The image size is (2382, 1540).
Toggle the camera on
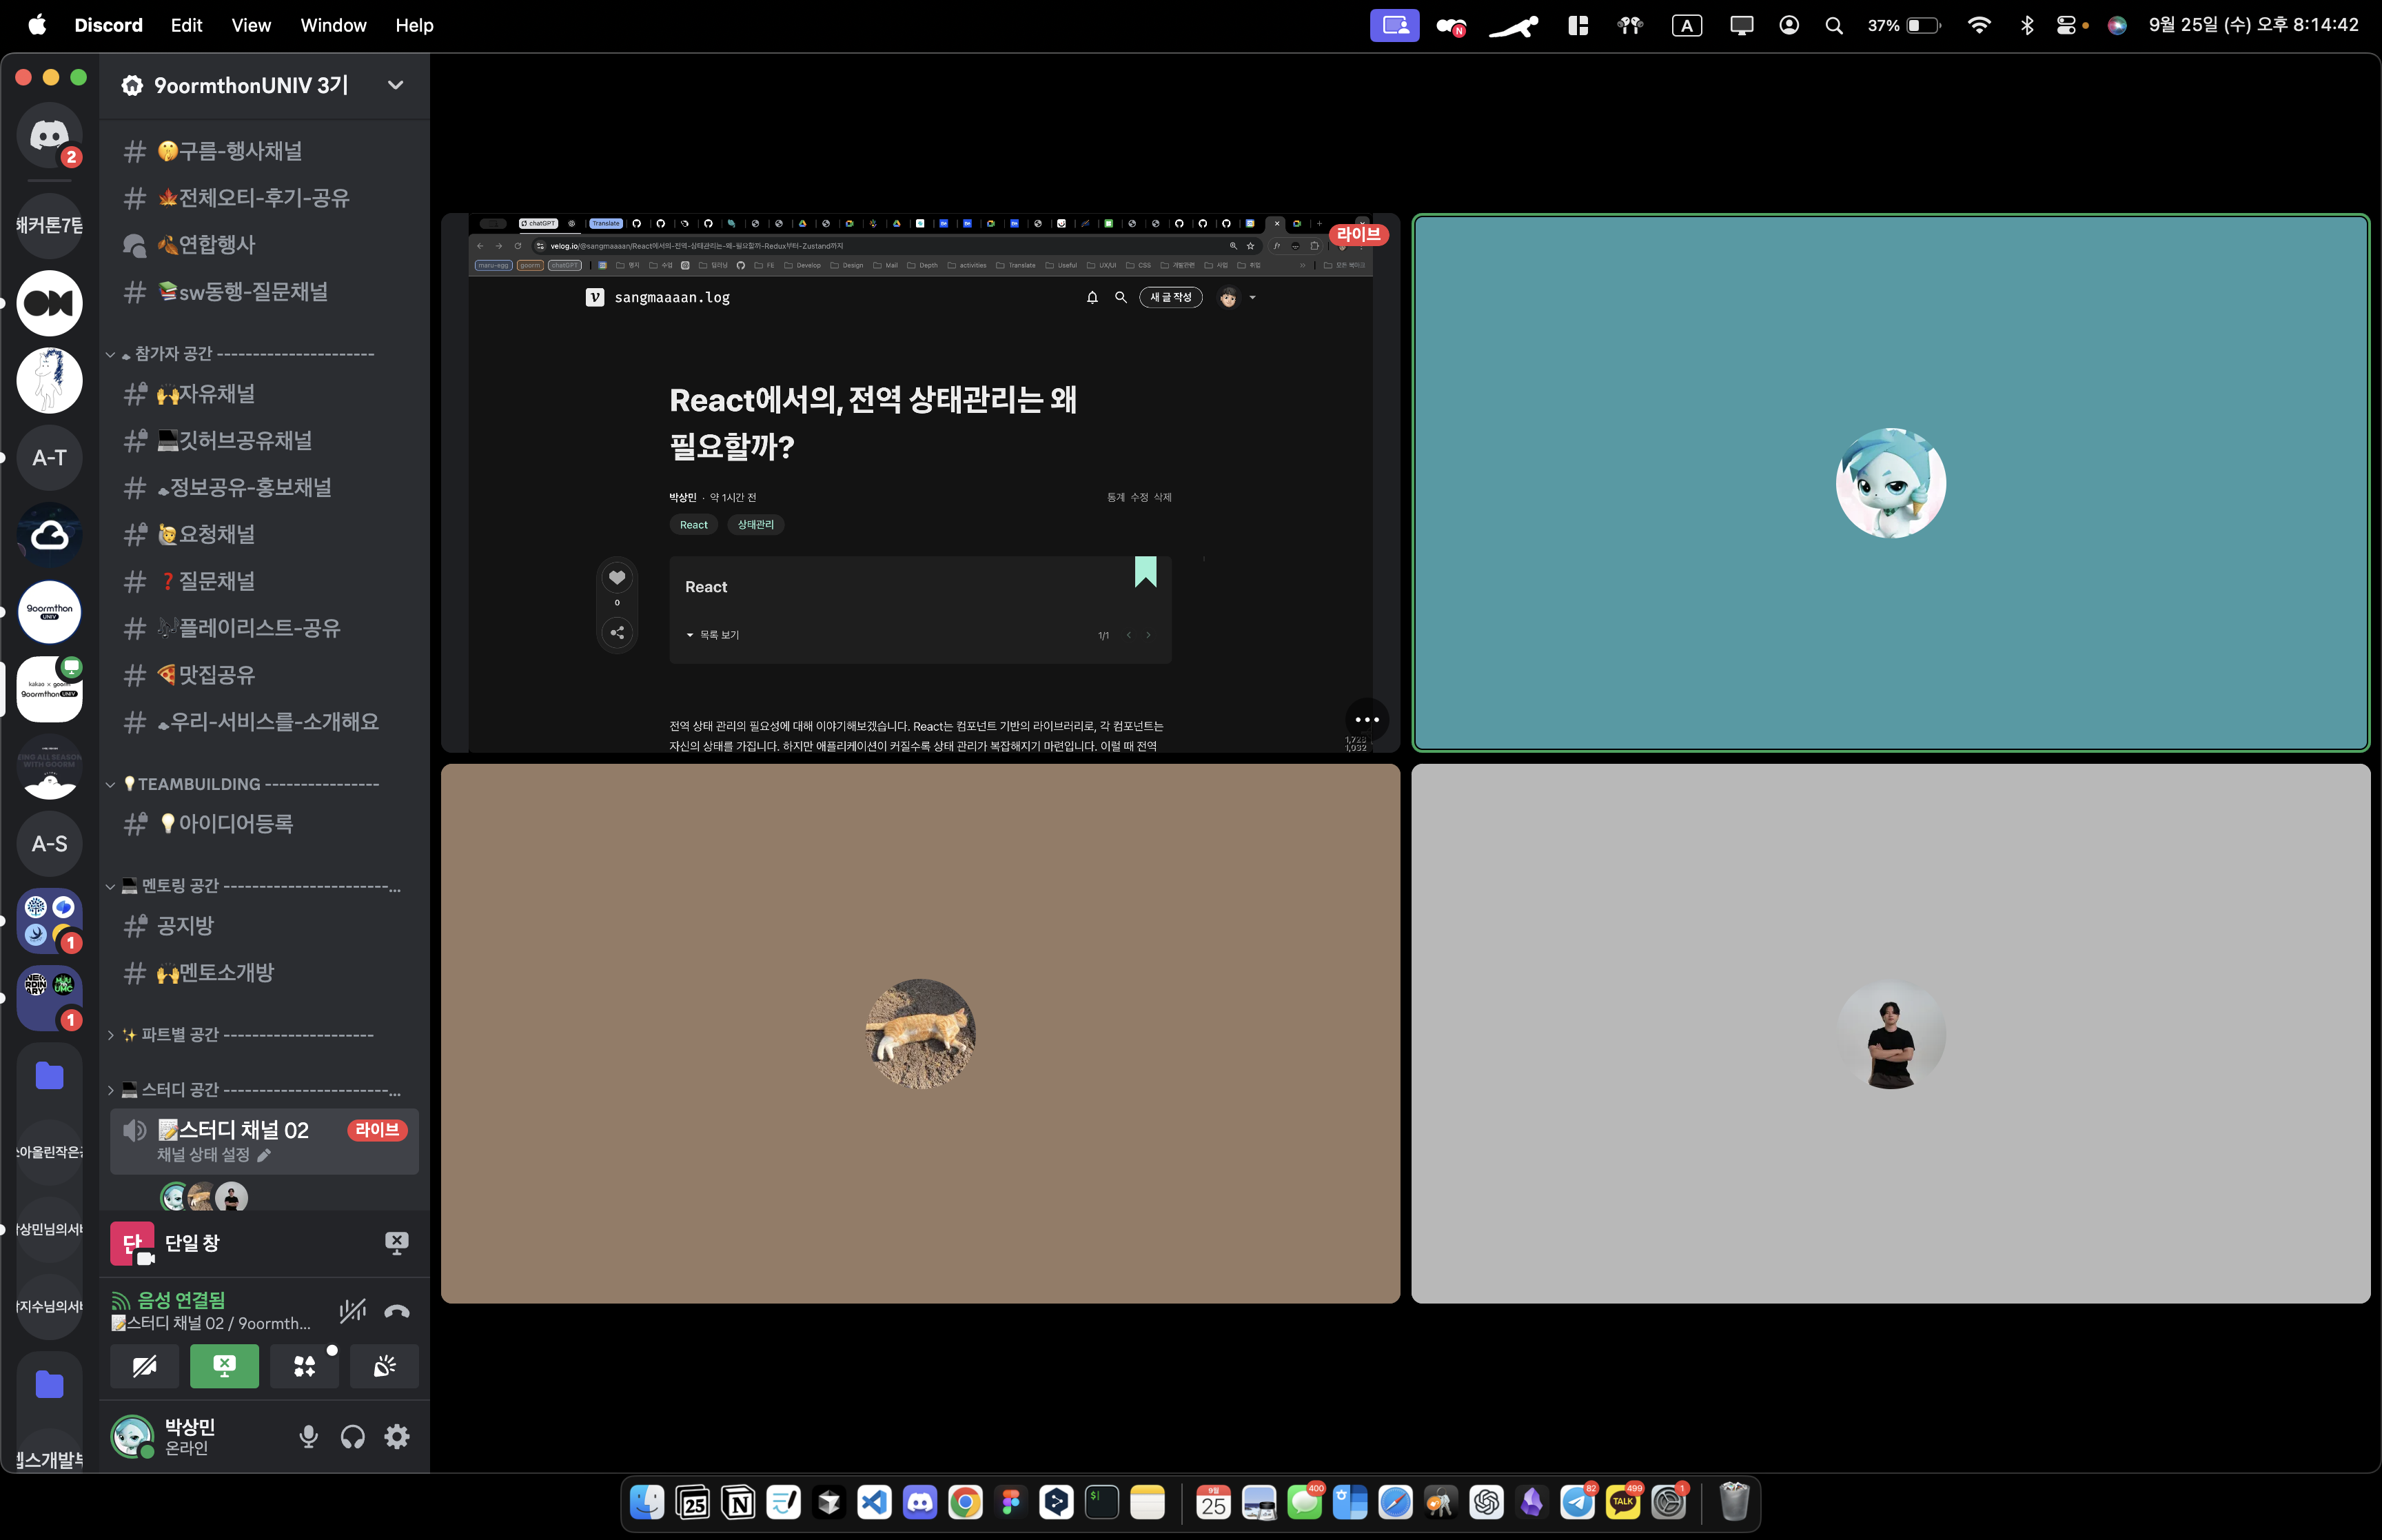tap(145, 1366)
